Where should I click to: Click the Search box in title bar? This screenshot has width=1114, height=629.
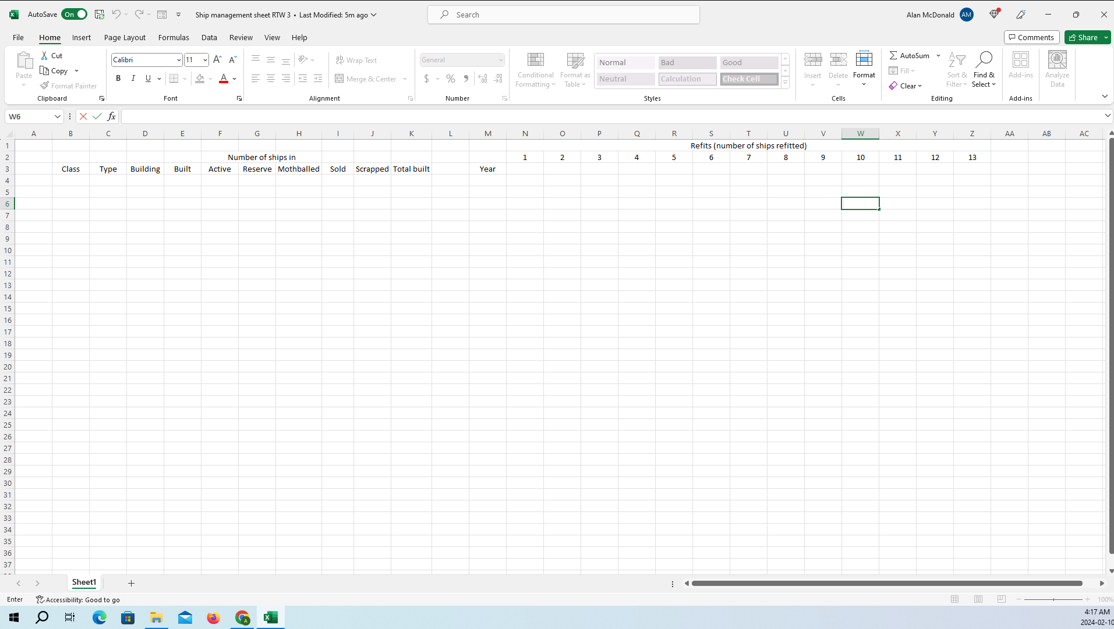[564, 15]
